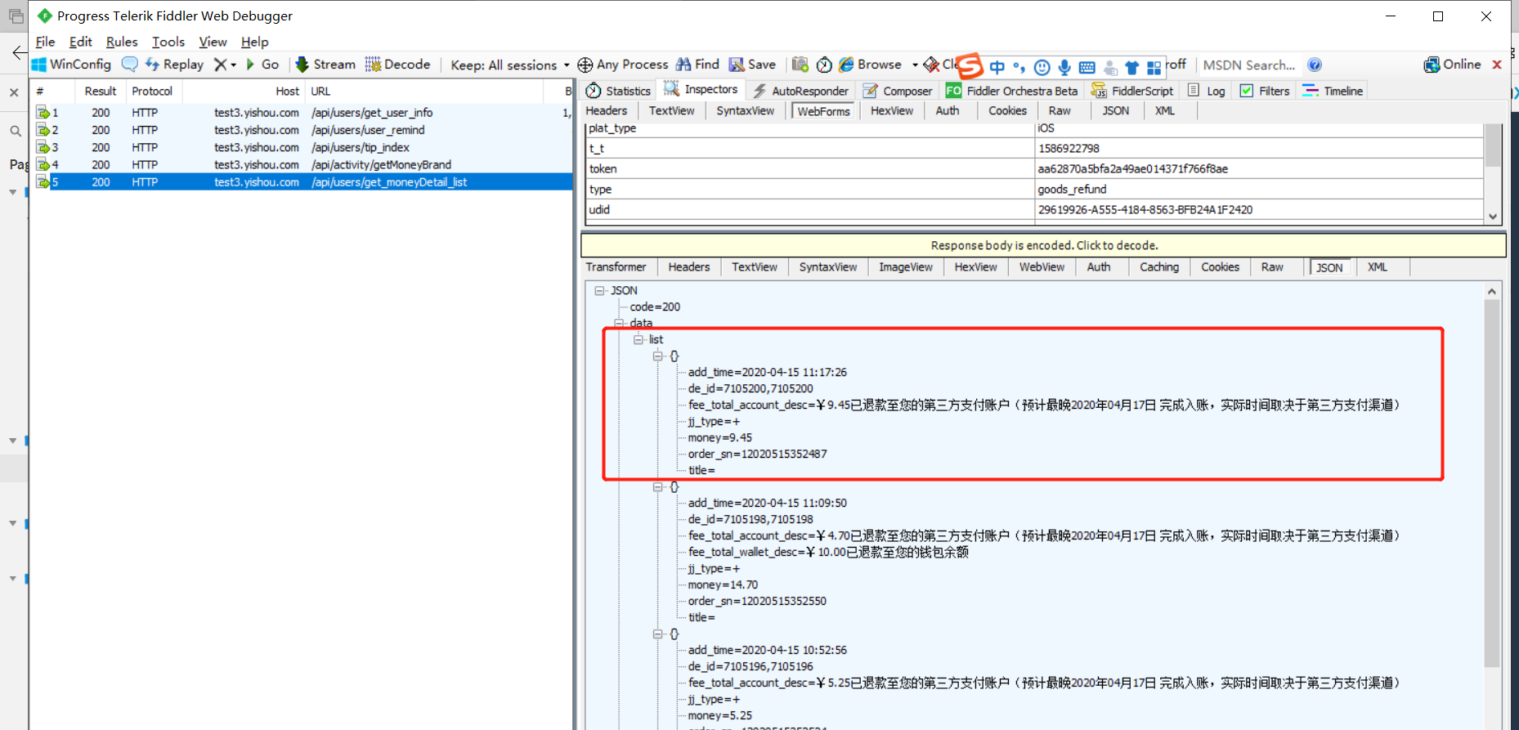Collapse the root JSON tree node
1519x730 pixels.
click(x=600, y=290)
